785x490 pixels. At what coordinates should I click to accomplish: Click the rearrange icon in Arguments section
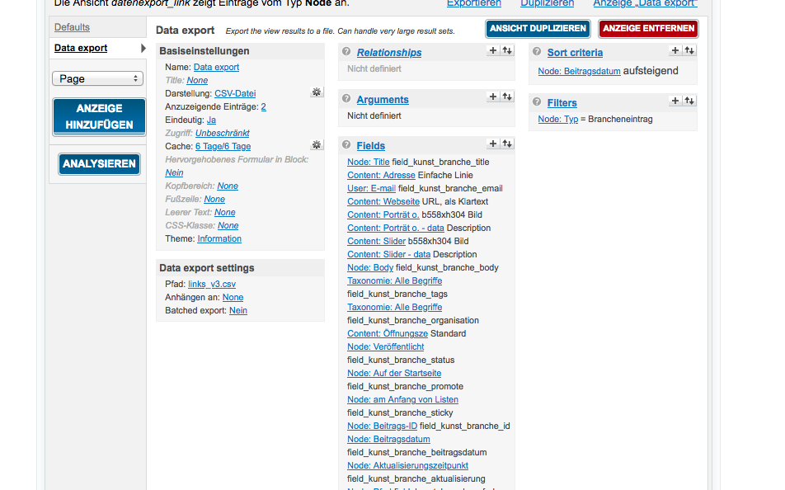[x=507, y=97]
